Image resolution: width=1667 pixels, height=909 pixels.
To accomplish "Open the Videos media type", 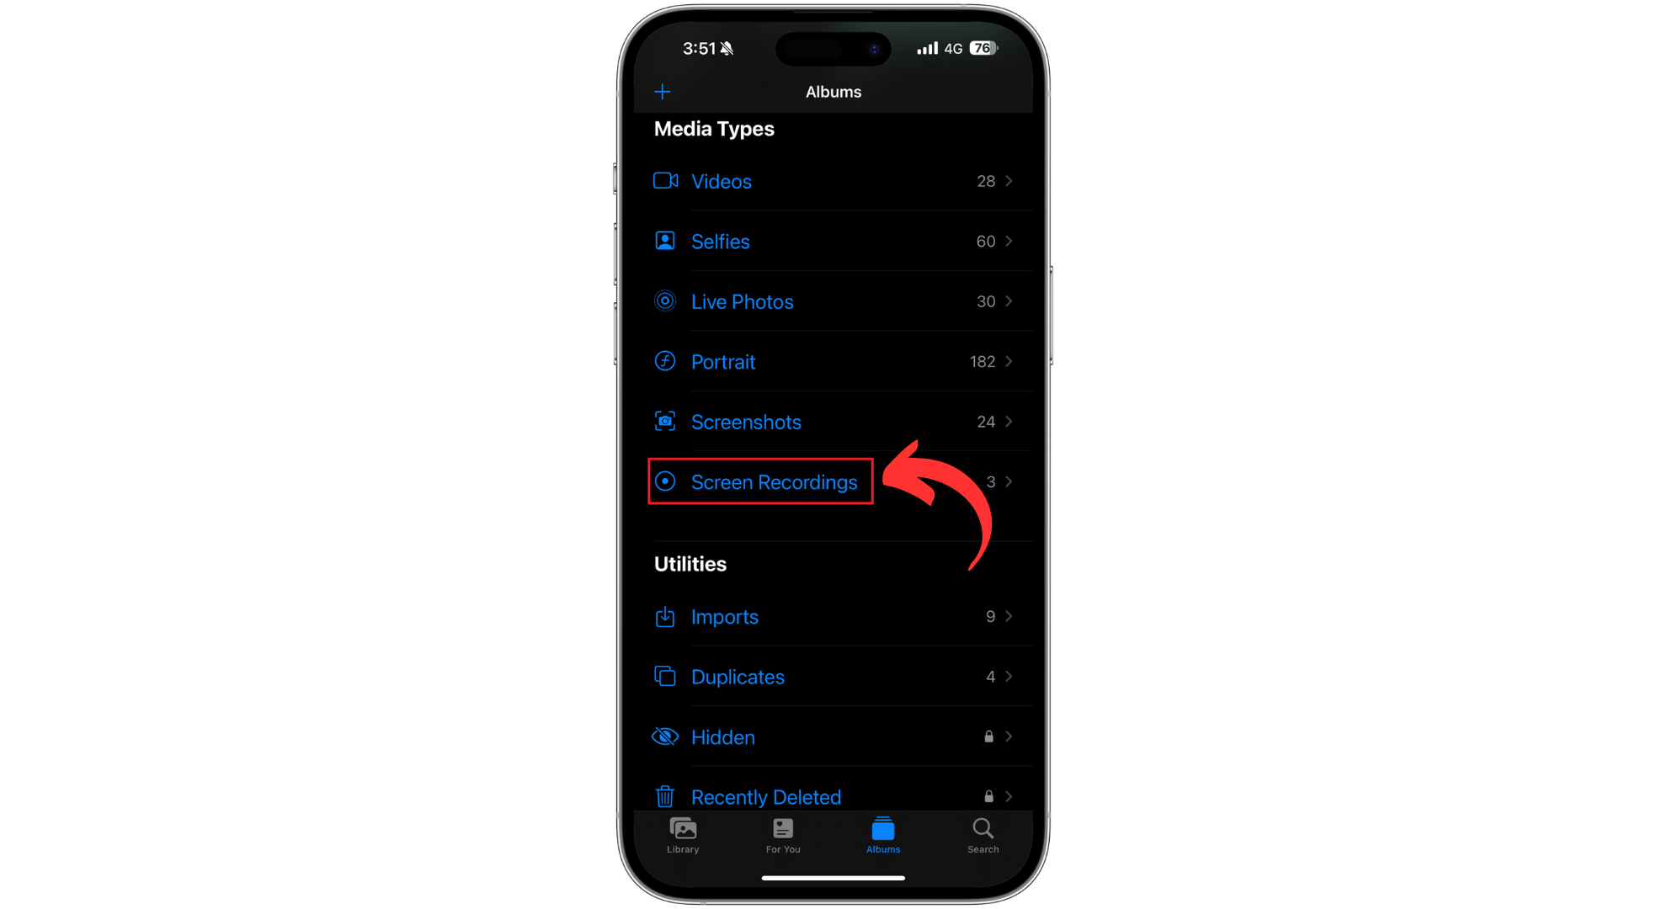I will pyautogui.click(x=833, y=181).
